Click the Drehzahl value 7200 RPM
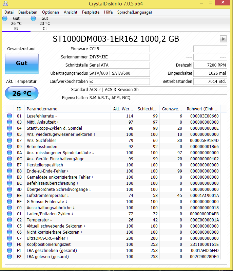This screenshot has height=271, width=233. click(210, 65)
